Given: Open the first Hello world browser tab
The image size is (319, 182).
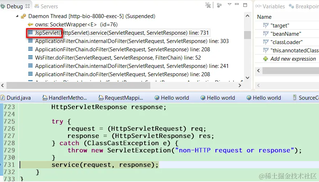Looking at the screenshot, I should click(172, 98).
